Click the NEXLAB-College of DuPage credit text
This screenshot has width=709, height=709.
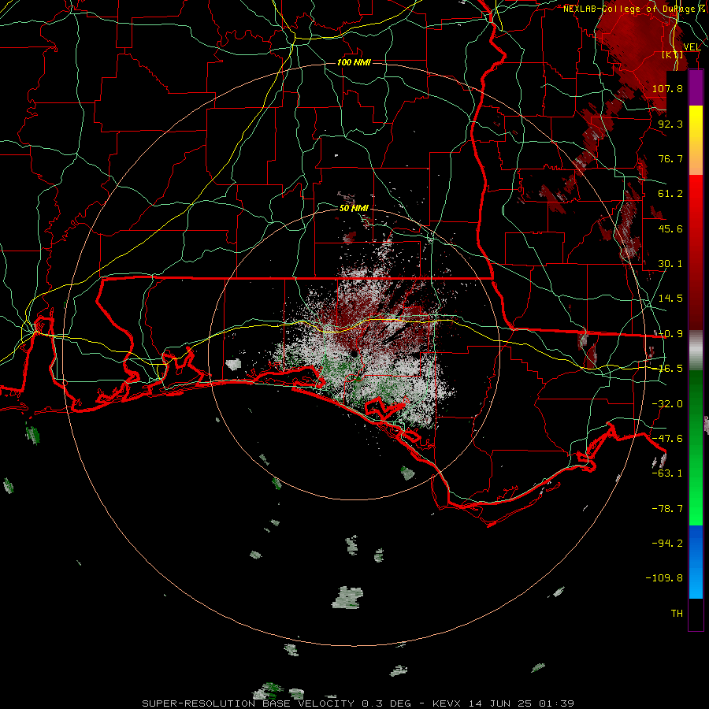(x=635, y=9)
